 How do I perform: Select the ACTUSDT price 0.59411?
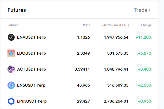coord(82,69)
